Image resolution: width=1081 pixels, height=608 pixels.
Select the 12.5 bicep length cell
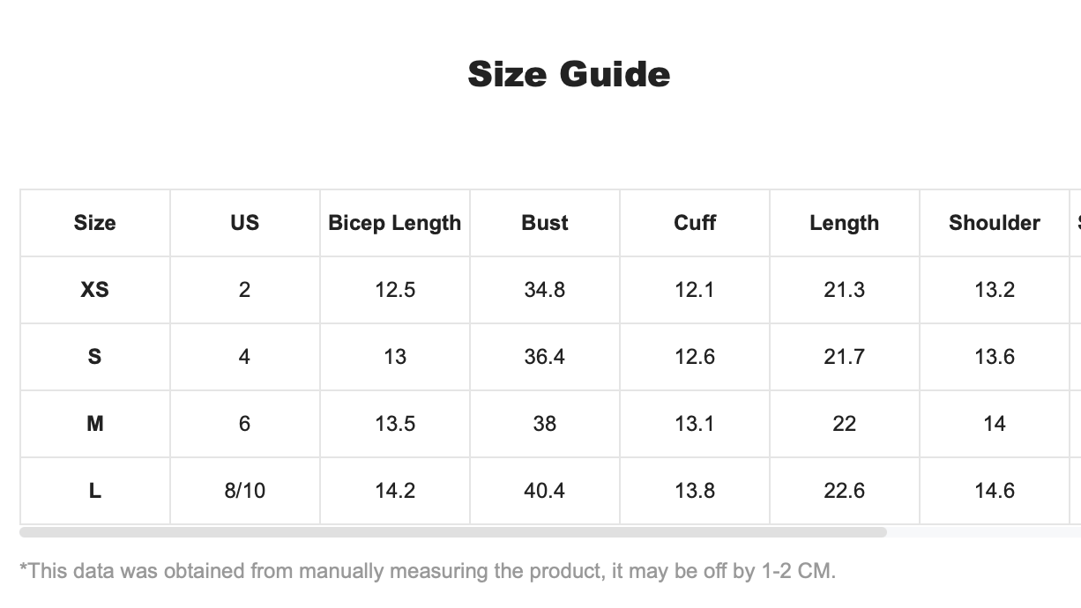(395, 290)
